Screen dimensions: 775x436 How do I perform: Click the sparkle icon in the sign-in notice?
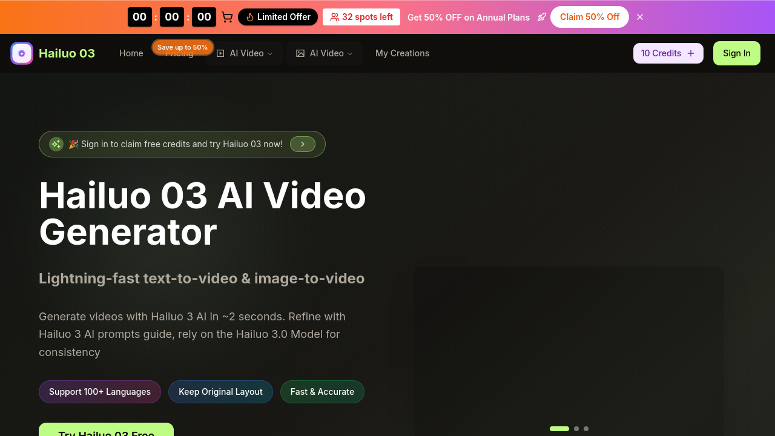pyautogui.click(x=56, y=144)
